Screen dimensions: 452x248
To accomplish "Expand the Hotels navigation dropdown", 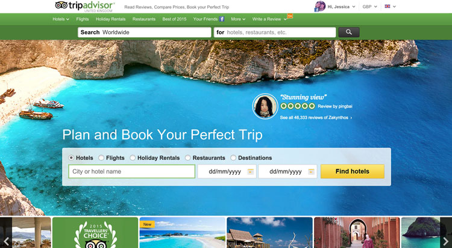I will click(x=61, y=19).
